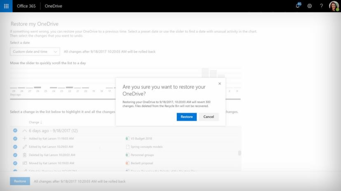The height and width of the screenshot is (191, 341).
Task: Collapse the 6 days ago group
Action: click(x=25, y=131)
